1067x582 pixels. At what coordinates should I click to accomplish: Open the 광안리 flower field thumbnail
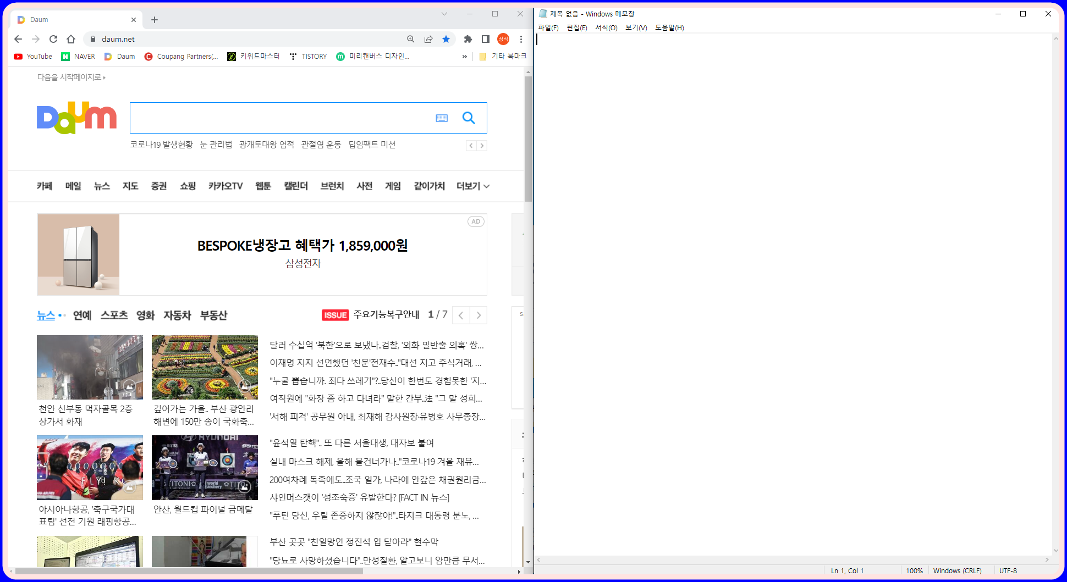coord(205,367)
